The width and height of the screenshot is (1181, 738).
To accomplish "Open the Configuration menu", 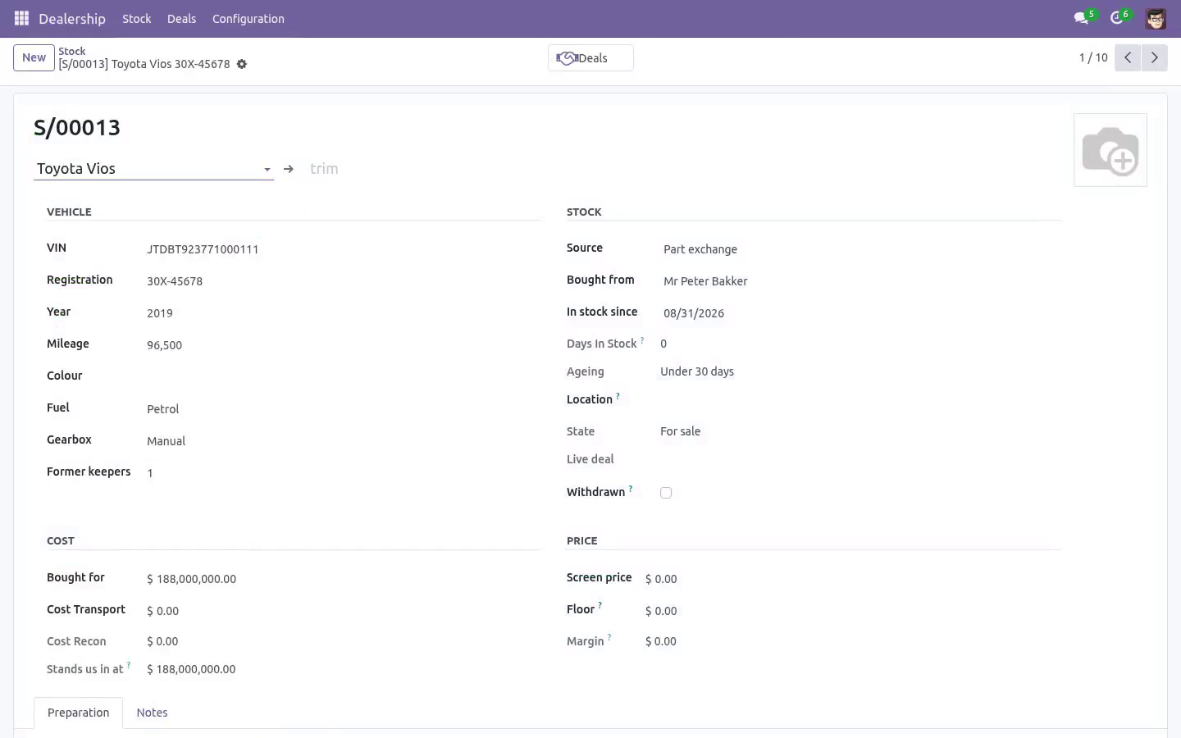I will (x=249, y=18).
